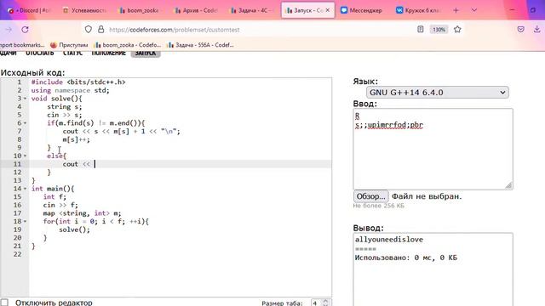Click inside the Ввод input textarea
This screenshot has height=306, width=545.
433,149
